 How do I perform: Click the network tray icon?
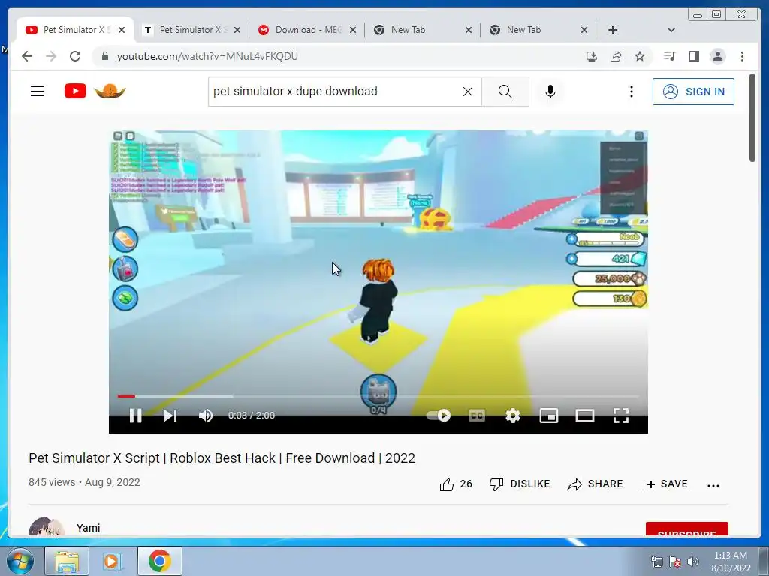(656, 562)
